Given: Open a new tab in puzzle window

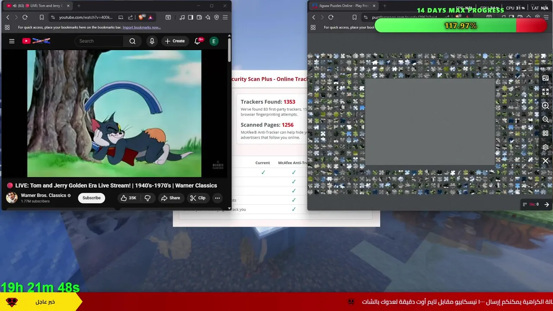Looking at the screenshot, I should [x=385, y=6].
